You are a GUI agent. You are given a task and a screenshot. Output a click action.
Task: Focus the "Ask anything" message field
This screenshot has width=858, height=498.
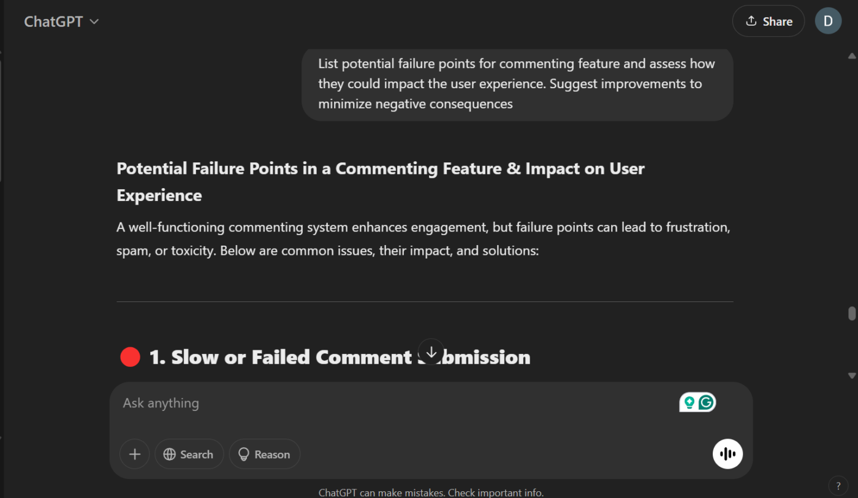[392, 403]
